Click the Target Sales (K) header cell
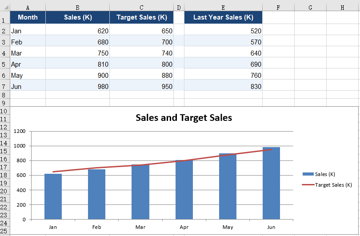This screenshot has width=360, height=236. click(x=141, y=17)
